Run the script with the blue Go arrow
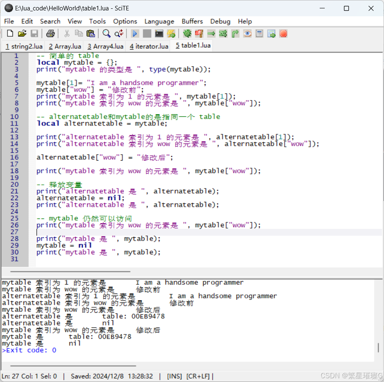 point(134,33)
